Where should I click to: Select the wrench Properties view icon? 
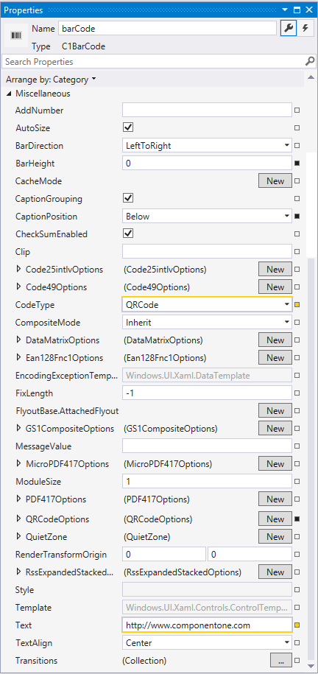click(x=289, y=29)
